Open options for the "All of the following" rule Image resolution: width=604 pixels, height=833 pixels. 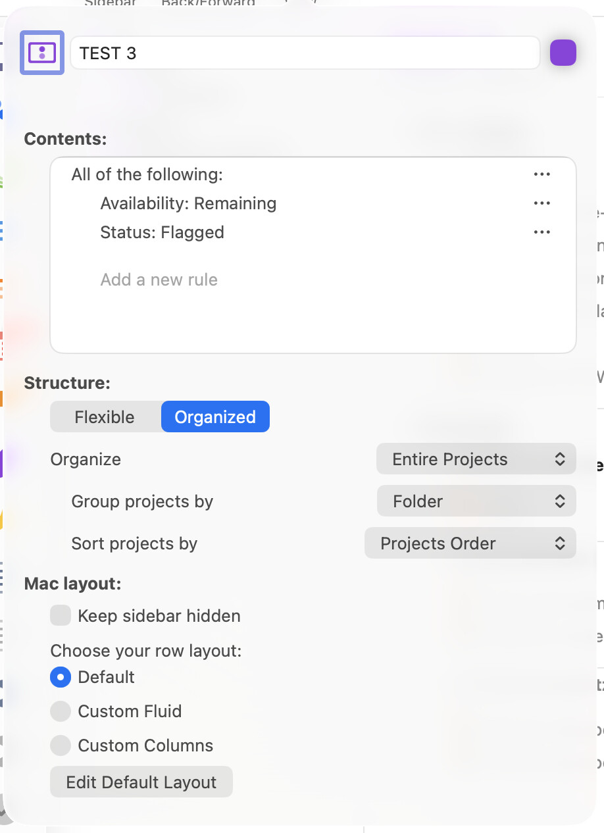541,174
